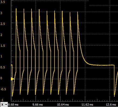Click the X axis label button
Viewport: 118px width, 107px height.
click(x=2, y=105)
